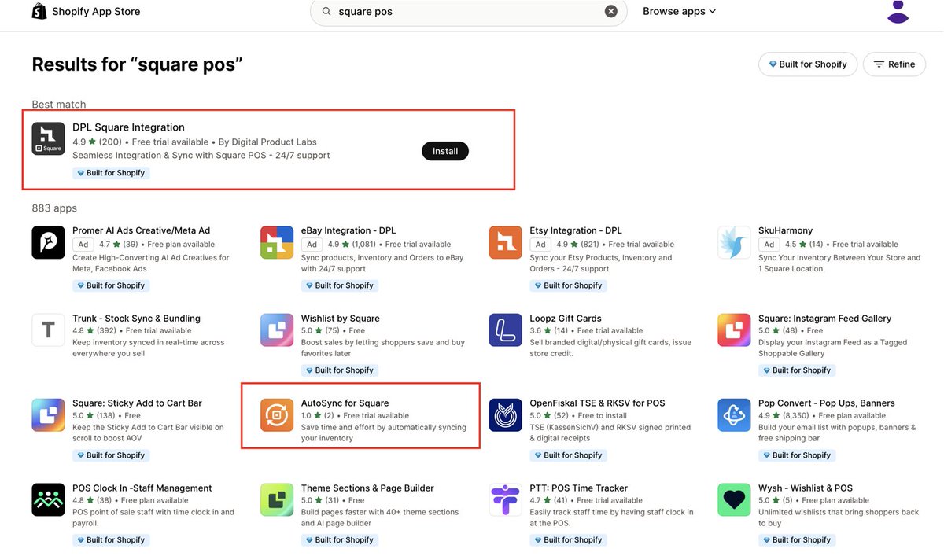
Task: Click the Ad label on SkuHarmony
Action: 769,245
